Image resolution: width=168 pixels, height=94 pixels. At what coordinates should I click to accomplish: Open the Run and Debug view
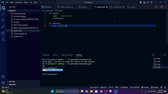click(x=3, y=27)
